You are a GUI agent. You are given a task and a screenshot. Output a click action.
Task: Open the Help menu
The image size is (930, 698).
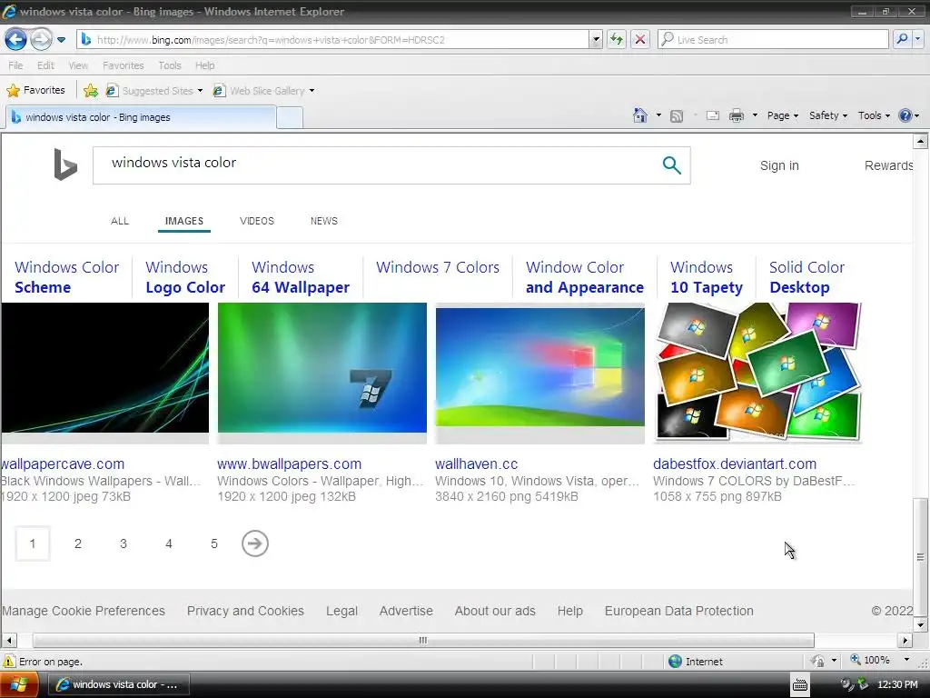(x=204, y=65)
